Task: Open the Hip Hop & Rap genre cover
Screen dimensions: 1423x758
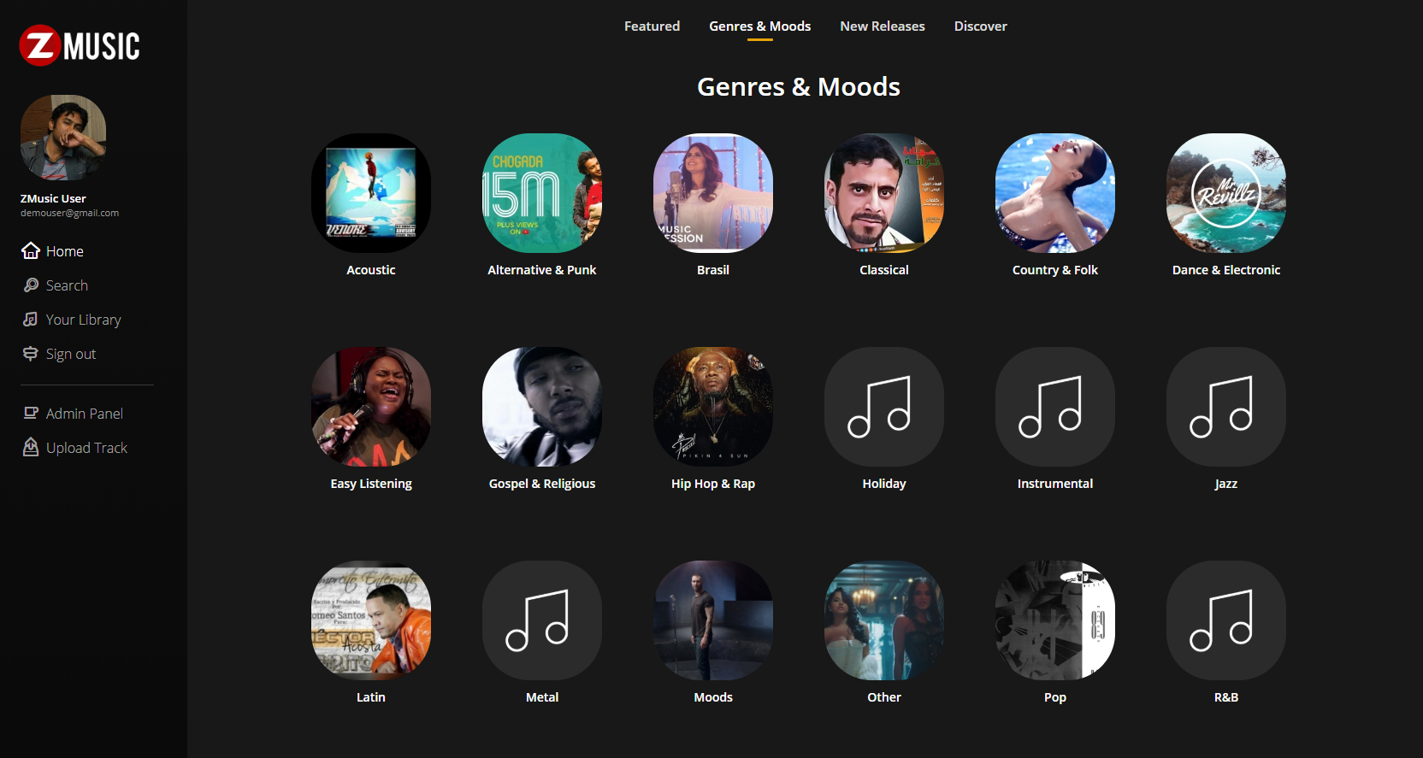Action: 713,407
